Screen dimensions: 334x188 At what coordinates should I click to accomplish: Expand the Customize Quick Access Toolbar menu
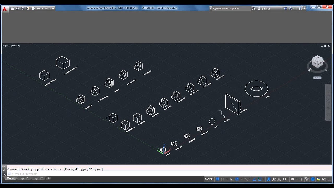(53, 8)
